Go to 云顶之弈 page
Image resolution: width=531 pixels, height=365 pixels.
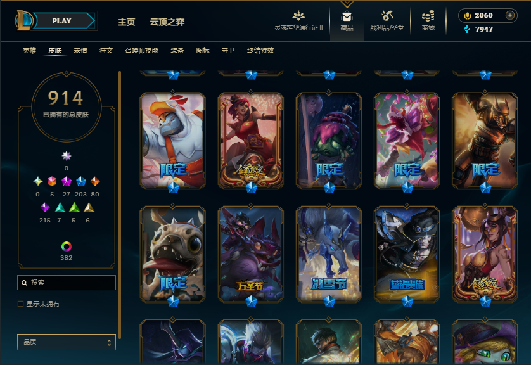click(167, 22)
